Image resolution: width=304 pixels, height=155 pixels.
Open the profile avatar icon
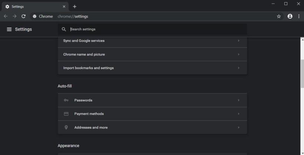[x=290, y=16]
